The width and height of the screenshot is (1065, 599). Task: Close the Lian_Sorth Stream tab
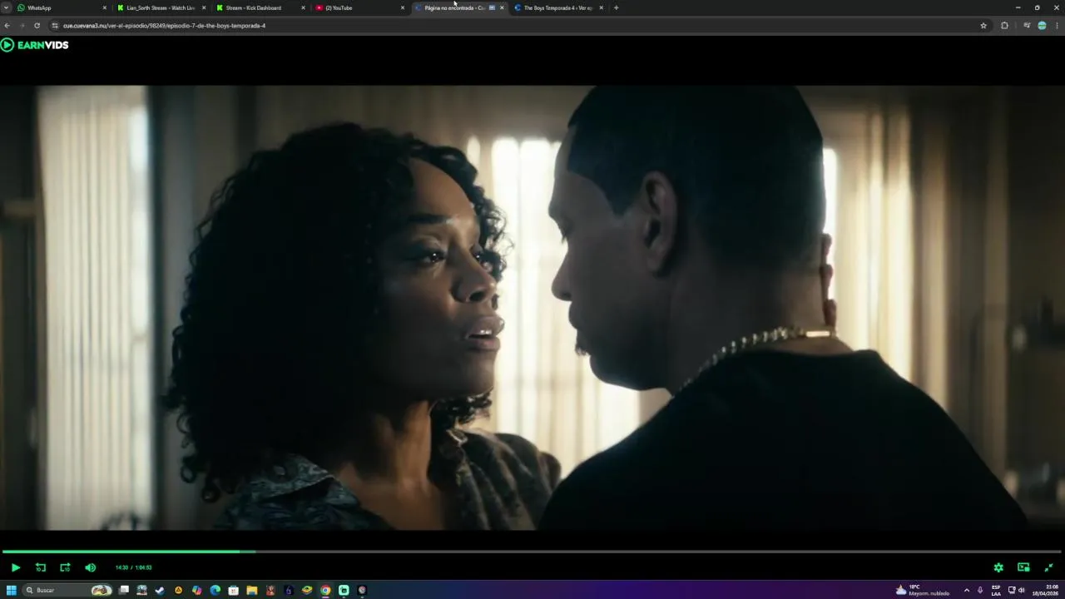click(204, 7)
